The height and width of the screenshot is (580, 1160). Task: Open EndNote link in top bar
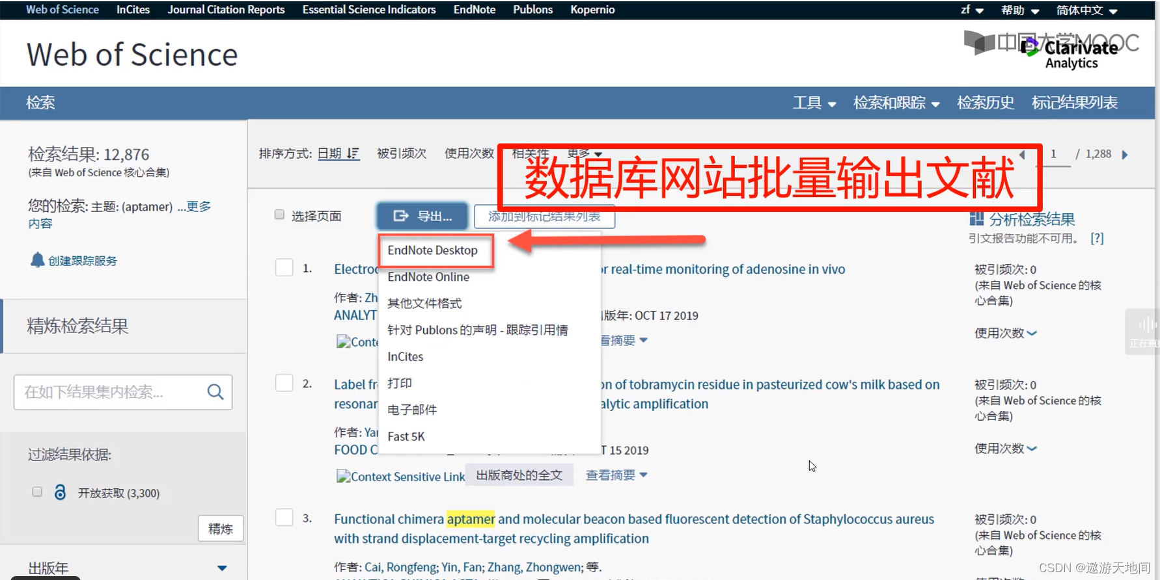475,10
